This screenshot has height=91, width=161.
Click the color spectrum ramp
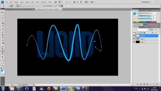[145, 22]
